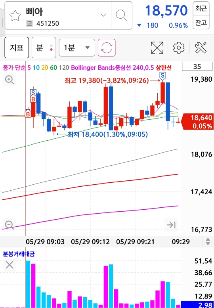Select the moving average 120 legend
The width and height of the screenshot is (214, 308).
pos(64,68)
